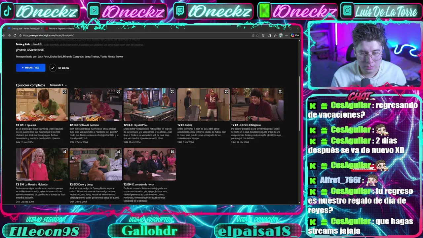Expand the Temporada 2 season dropdown

58,85
